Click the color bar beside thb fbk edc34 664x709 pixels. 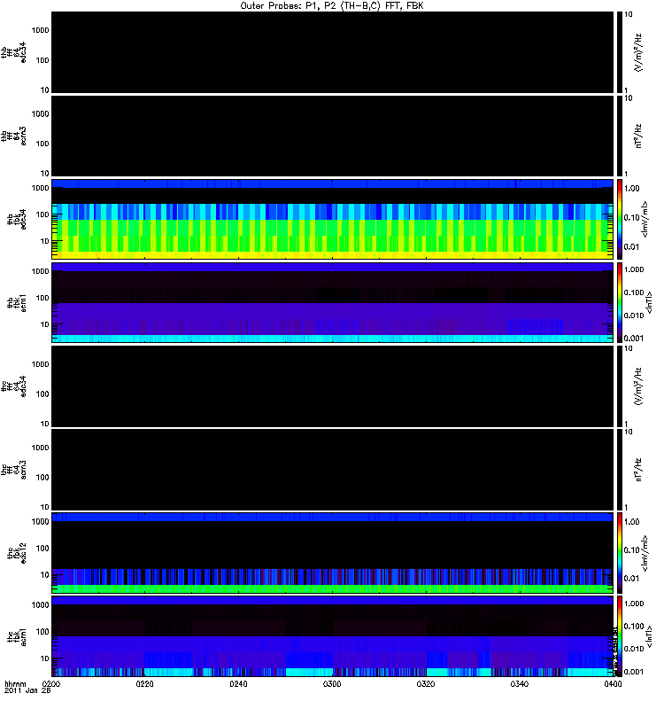point(620,219)
